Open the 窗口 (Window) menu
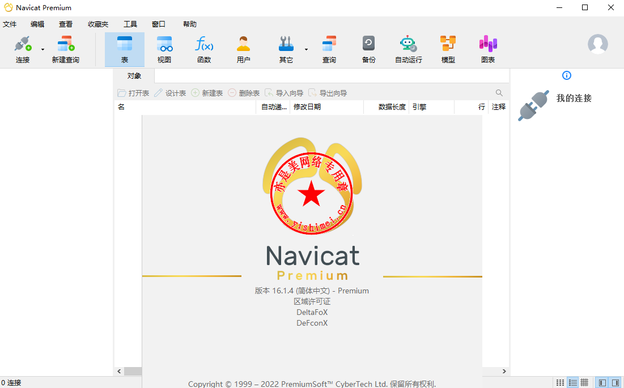This screenshot has width=624, height=388. point(158,24)
